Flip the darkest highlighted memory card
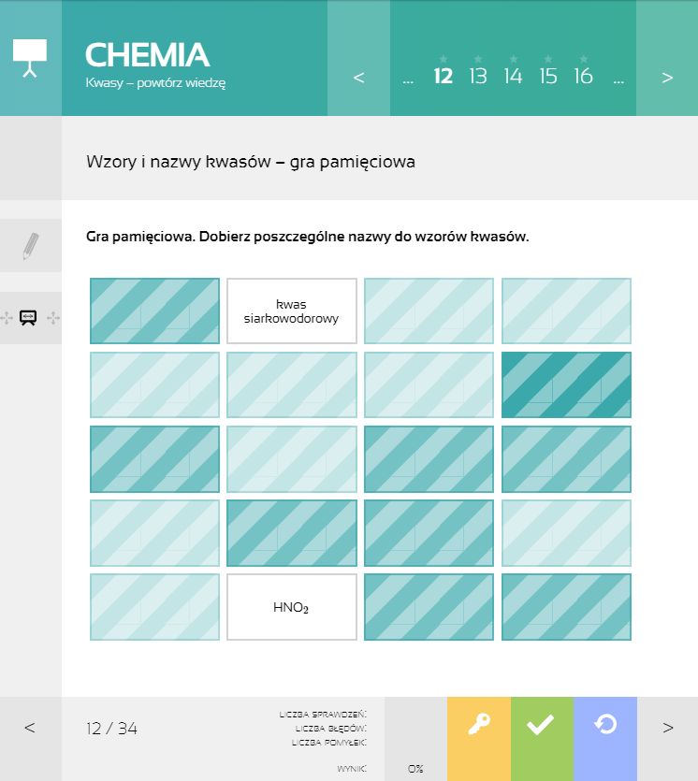The image size is (698, 781). pyautogui.click(x=566, y=384)
